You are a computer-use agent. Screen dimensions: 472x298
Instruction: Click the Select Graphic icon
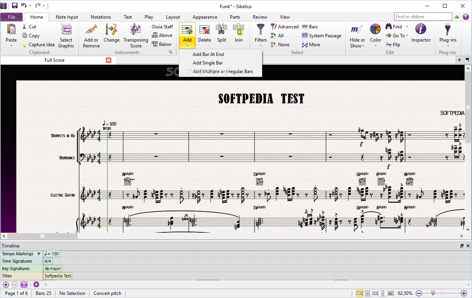pyautogui.click(x=66, y=30)
